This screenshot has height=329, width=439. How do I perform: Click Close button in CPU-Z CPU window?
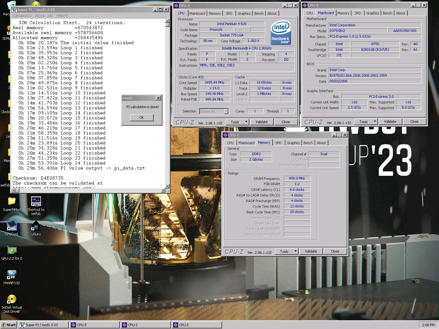pos(286,122)
